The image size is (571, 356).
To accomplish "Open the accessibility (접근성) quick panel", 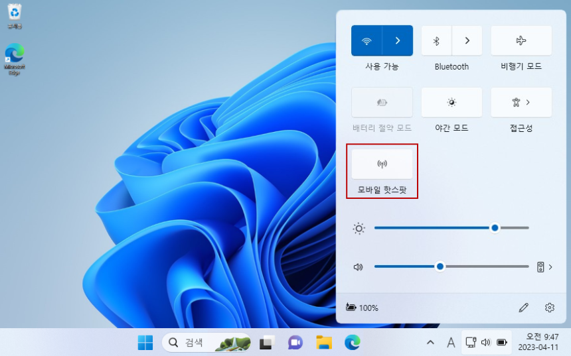I will tap(521, 102).
